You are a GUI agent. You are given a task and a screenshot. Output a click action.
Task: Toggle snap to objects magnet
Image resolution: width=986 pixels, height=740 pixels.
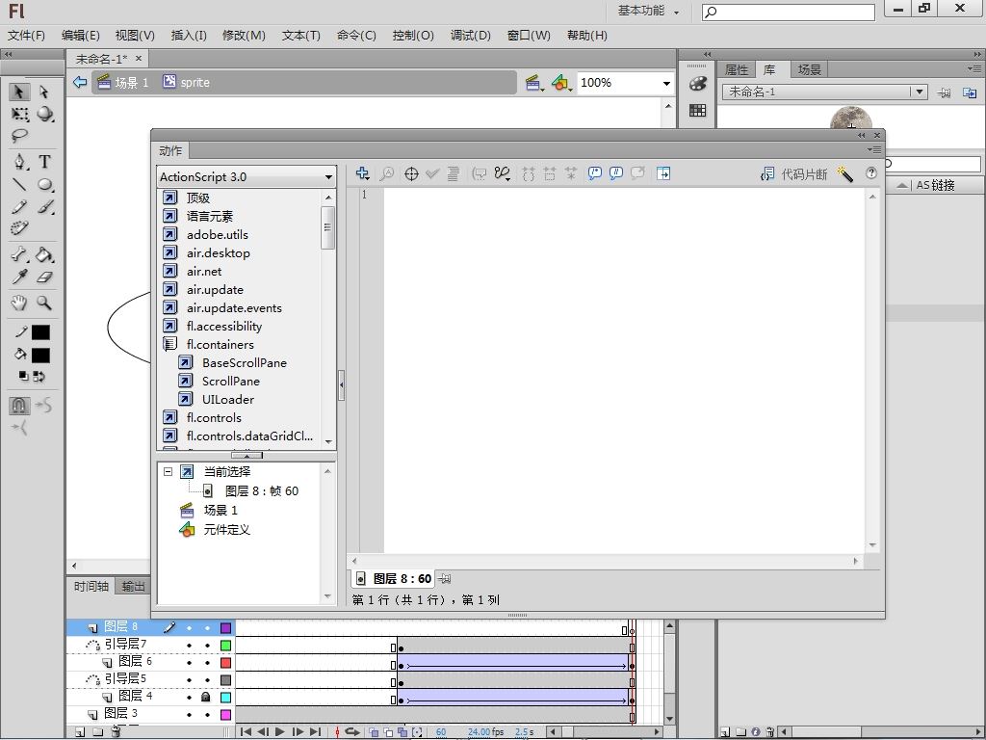coord(19,405)
